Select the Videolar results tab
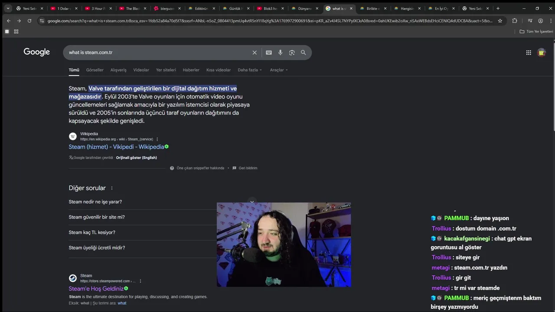The image size is (555, 312). 141,70
